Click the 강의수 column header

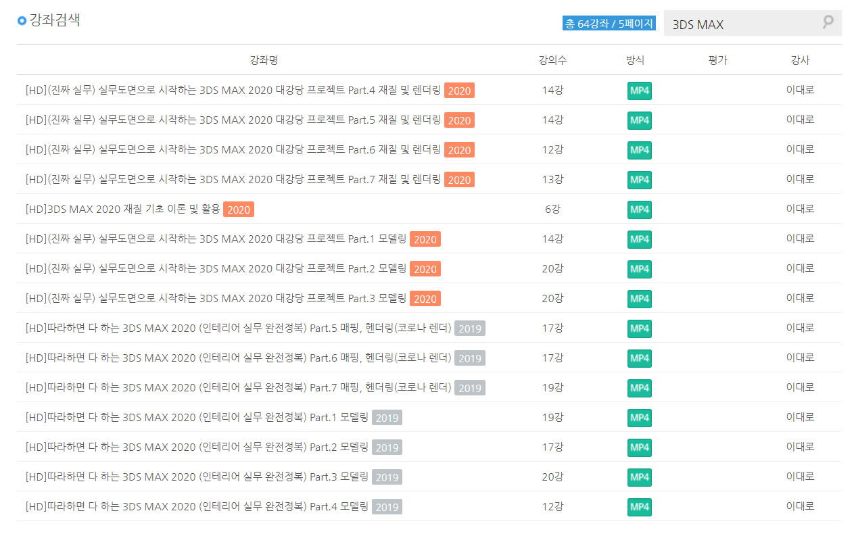point(552,60)
